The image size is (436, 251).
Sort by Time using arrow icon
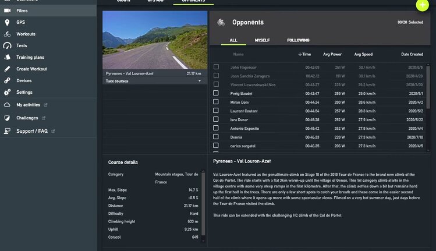click(300, 54)
